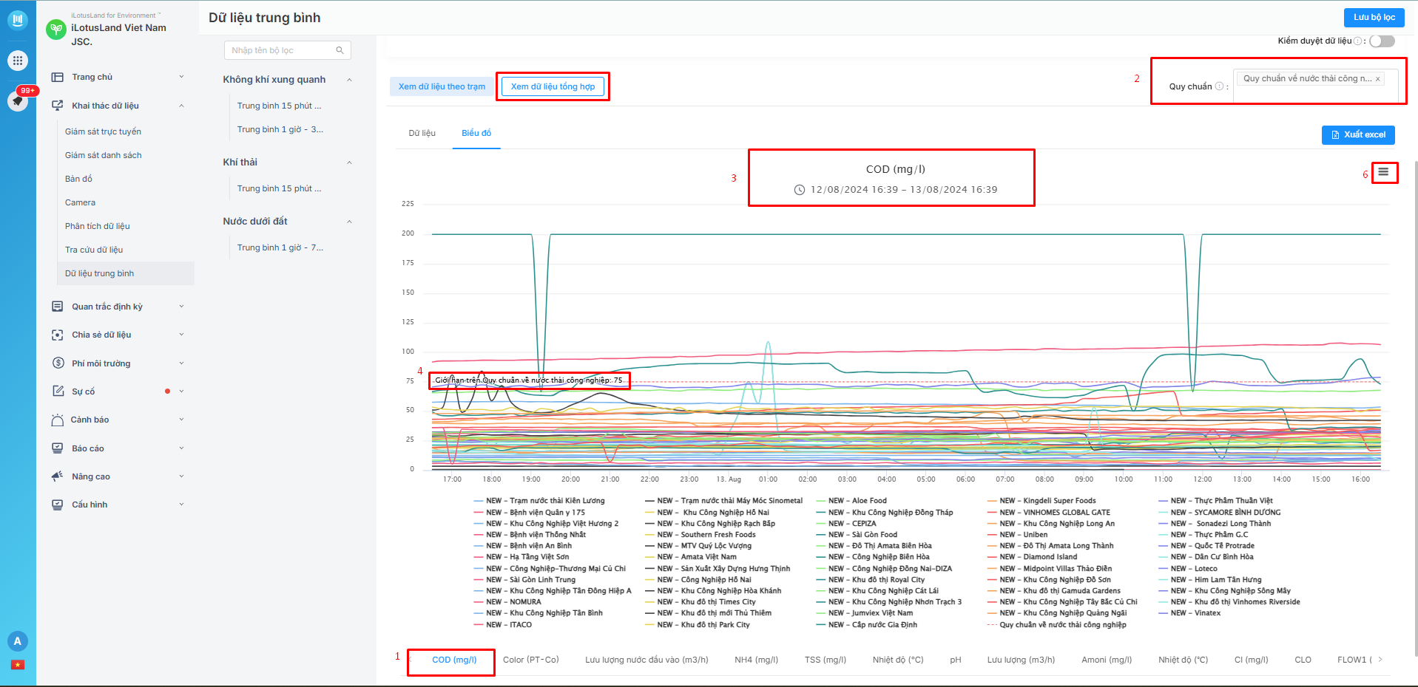Expand the Trang chủ menu chevron

[x=181, y=77]
